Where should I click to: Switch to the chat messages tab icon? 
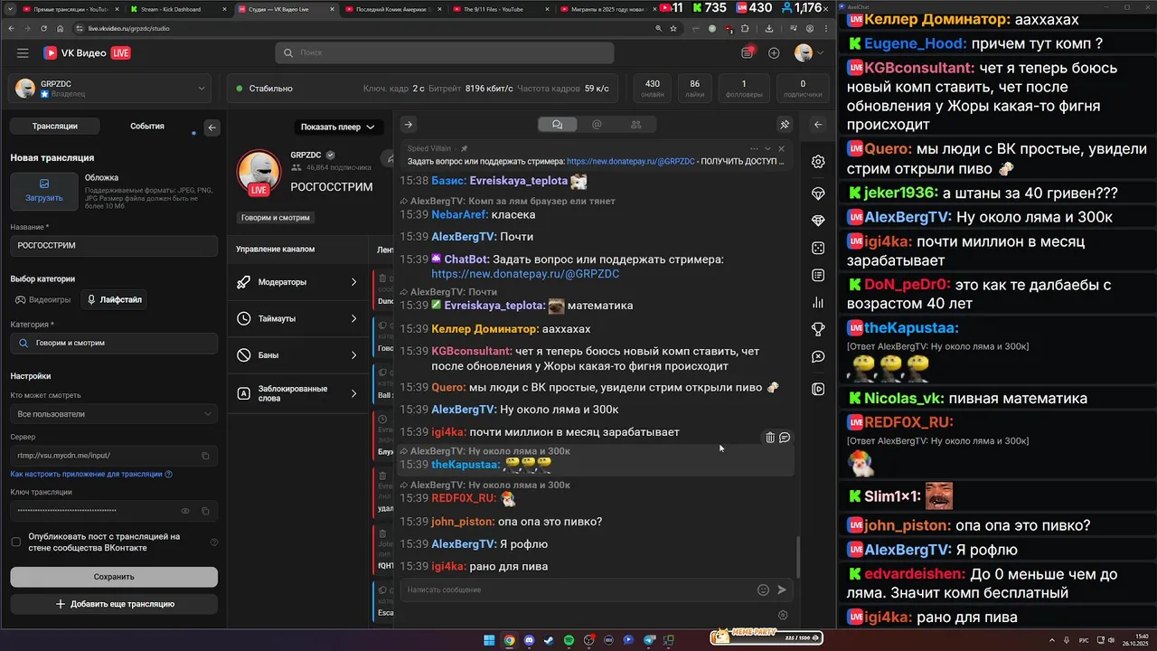[x=557, y=125]
